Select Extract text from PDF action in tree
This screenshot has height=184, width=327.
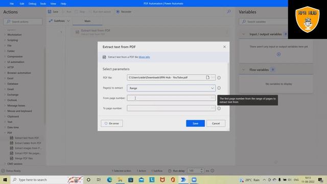27,138
